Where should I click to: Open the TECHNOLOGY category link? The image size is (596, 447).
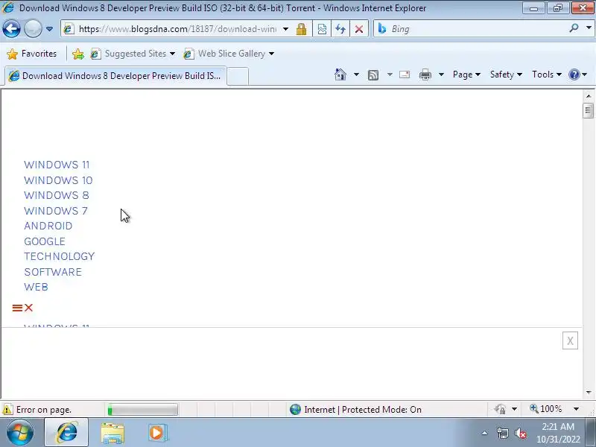tap(59, 256)
